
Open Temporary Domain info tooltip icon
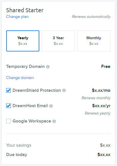[x=48, y=67]
